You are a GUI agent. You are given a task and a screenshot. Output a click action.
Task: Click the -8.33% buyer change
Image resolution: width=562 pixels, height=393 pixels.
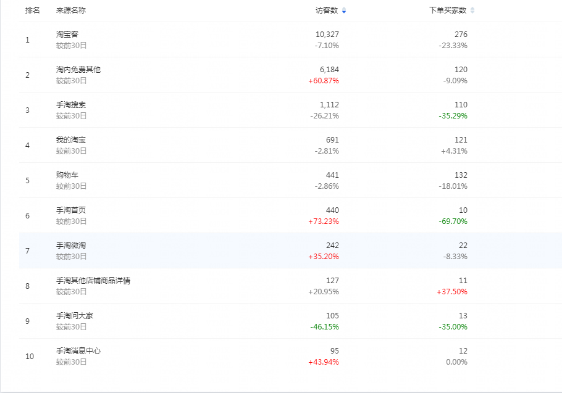pos(455,256)
